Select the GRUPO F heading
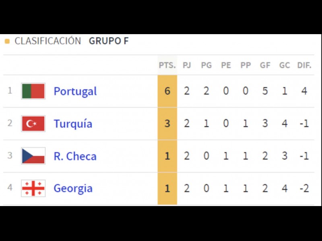The height and width of the screenshot is (241, 322). (x=109, y=41)
